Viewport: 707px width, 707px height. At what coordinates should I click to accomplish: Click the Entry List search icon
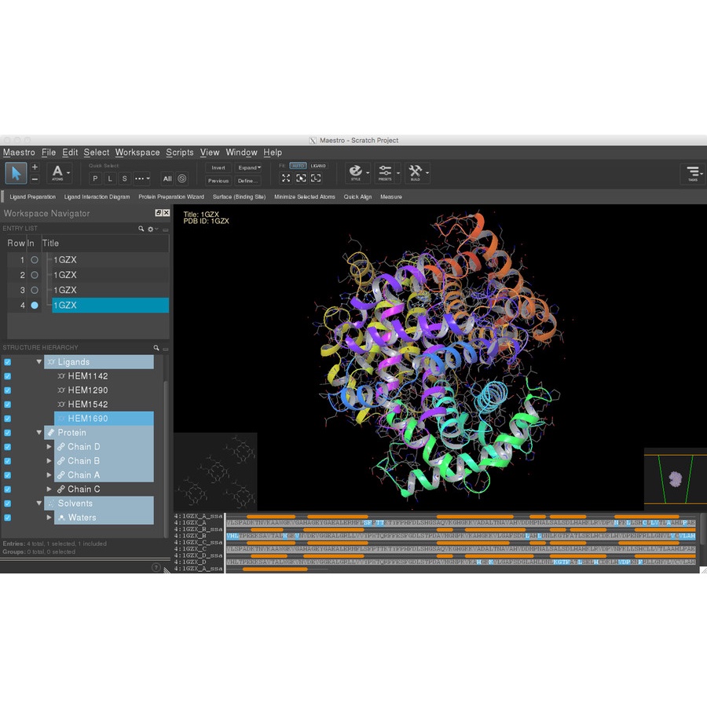tap(141, 229)
